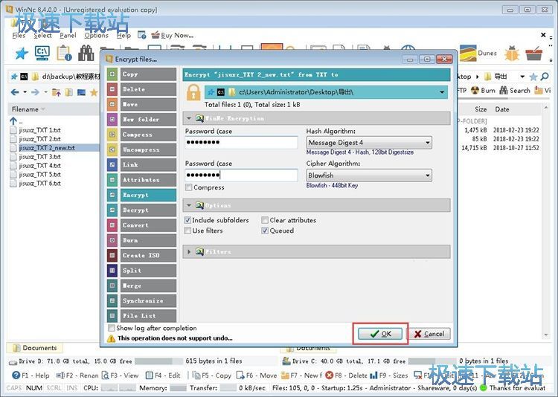Select file jisuxz_TXT 3.txt
The image size is (558, 397).
click(x=39, y=157)
